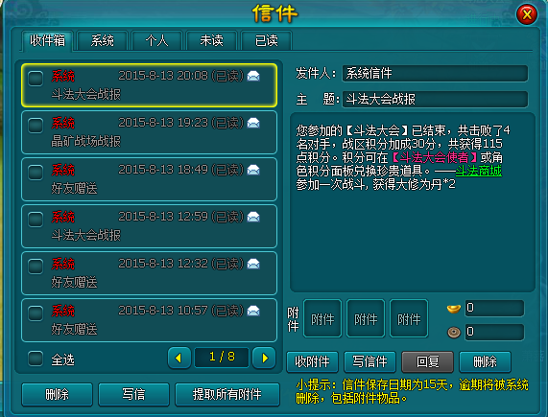
Task: Click 提取所有附件 button
Action: tap(227, 394)
